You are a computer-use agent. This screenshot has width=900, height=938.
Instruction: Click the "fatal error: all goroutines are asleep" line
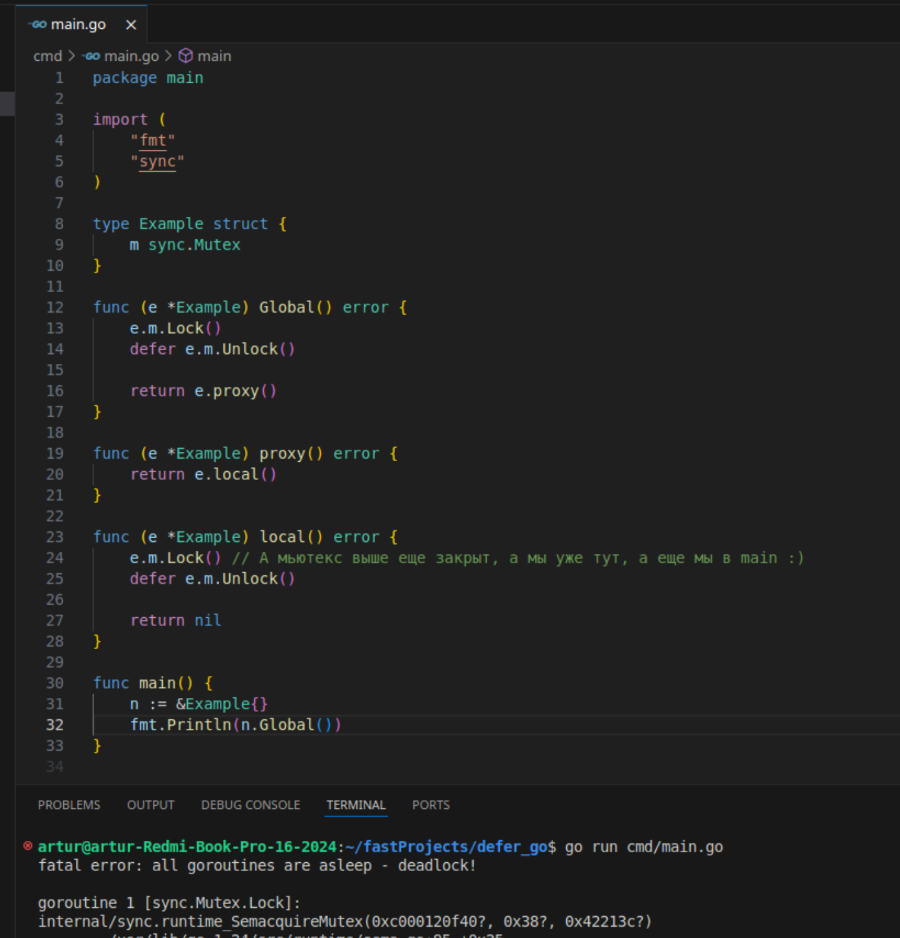pos(257,866)
